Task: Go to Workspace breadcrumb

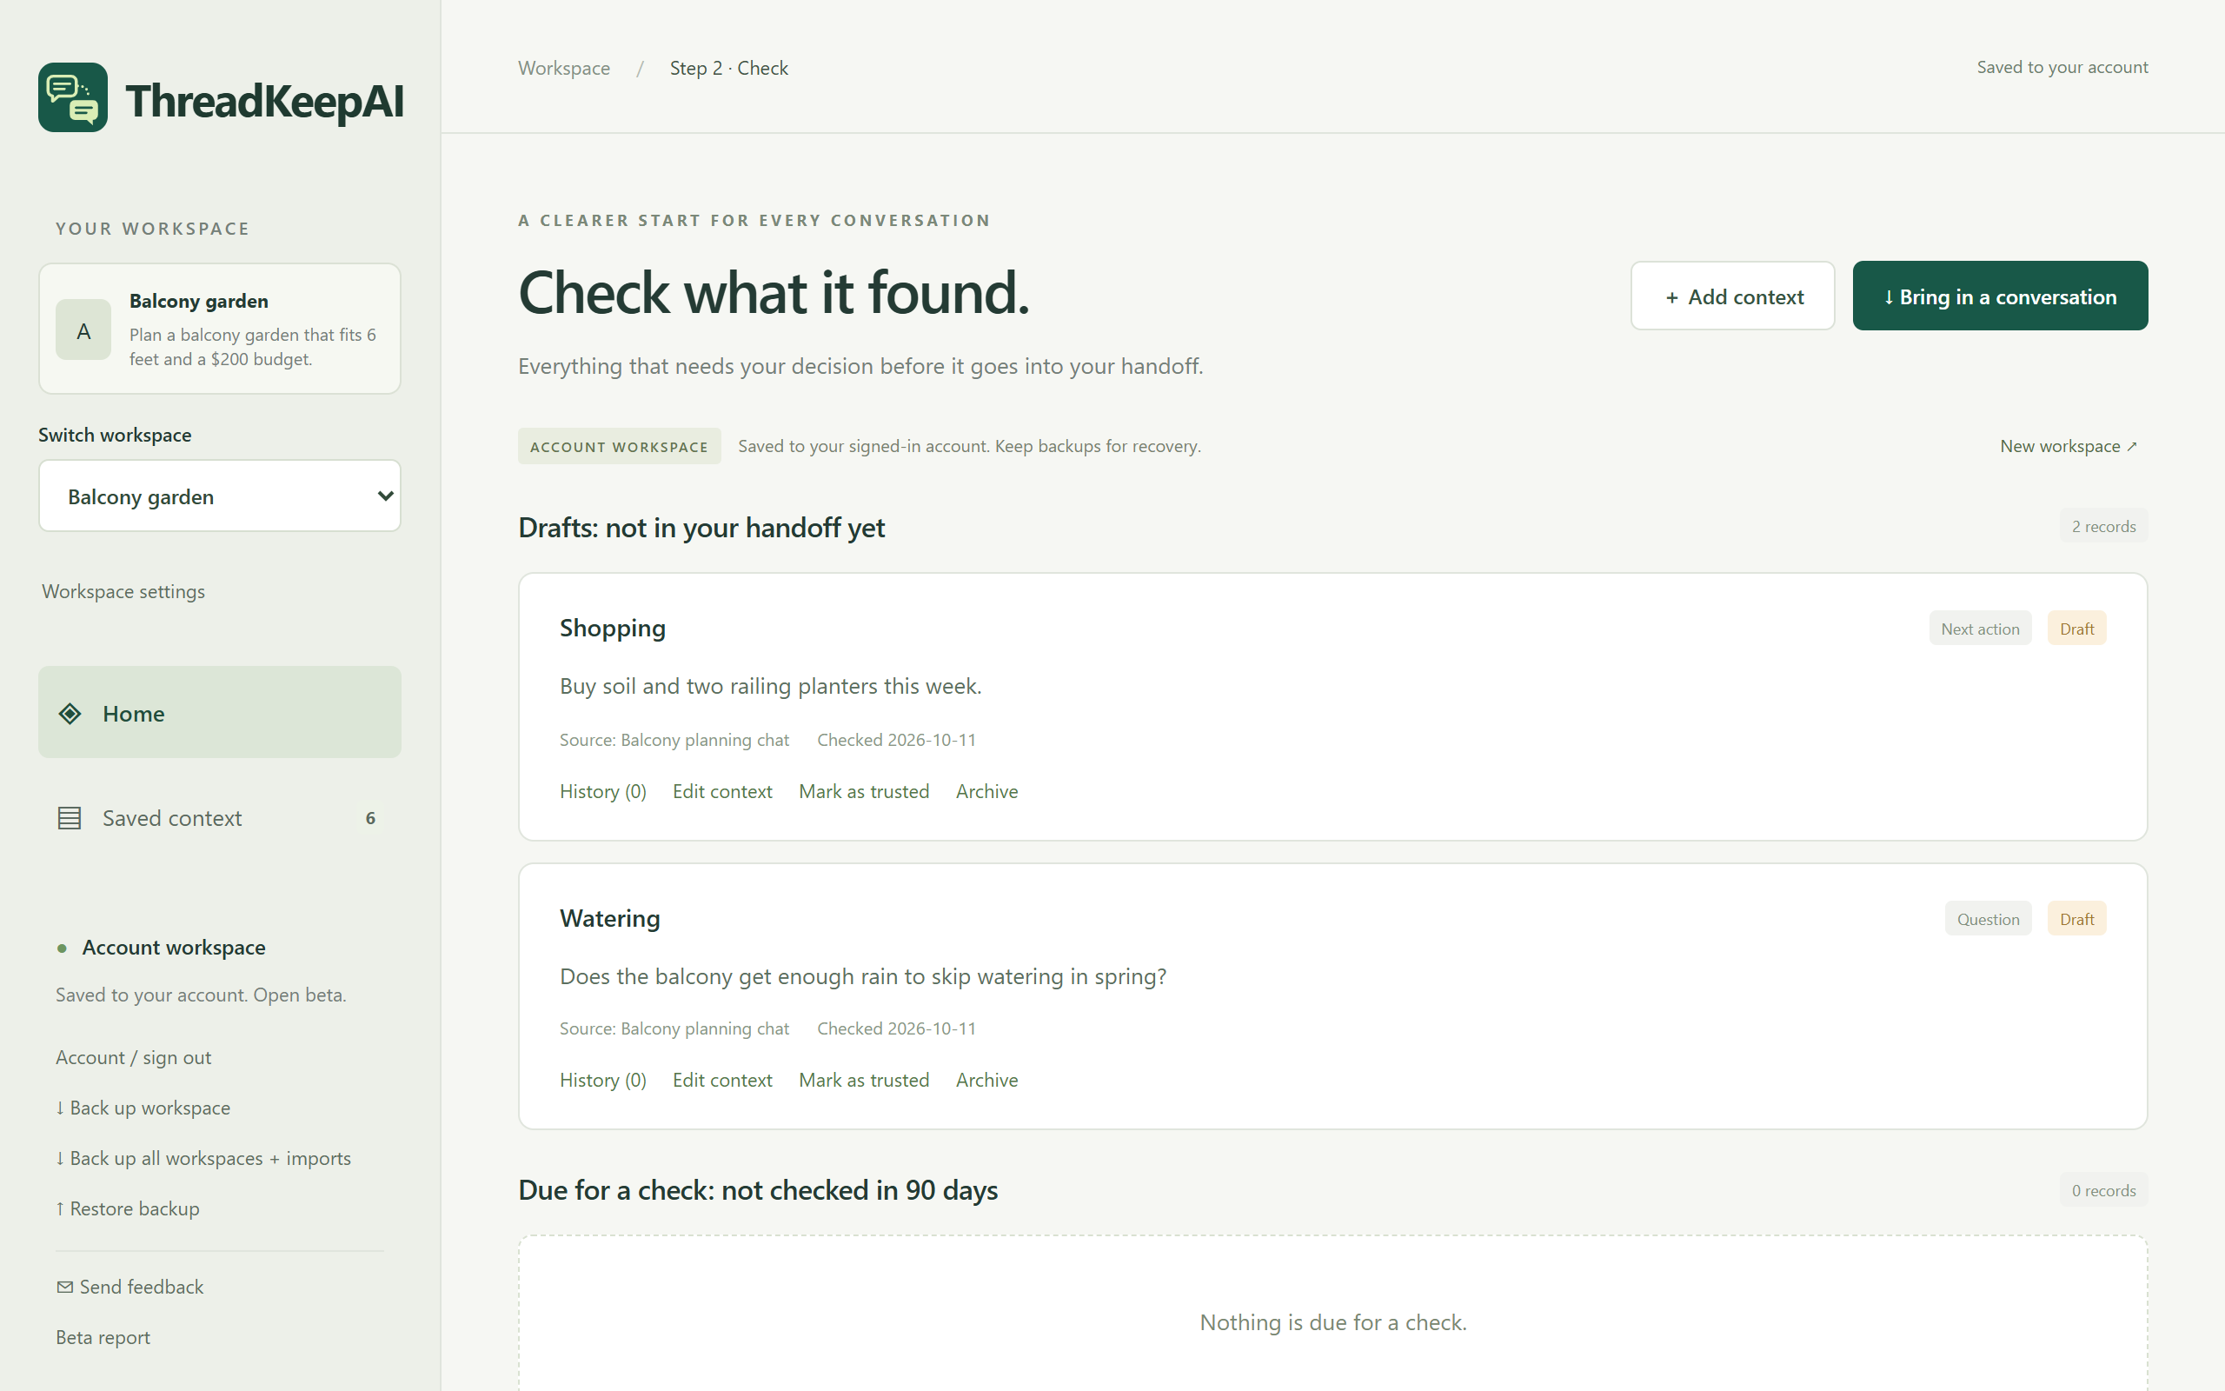Action: pos(563,68)
